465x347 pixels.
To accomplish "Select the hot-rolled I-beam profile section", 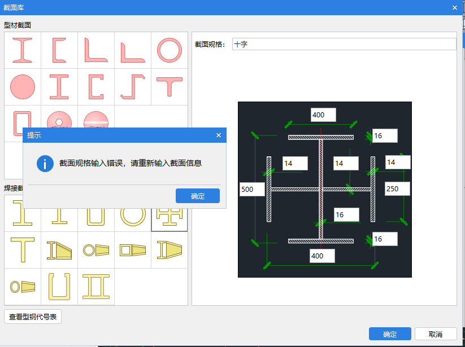I will (23, 50).
